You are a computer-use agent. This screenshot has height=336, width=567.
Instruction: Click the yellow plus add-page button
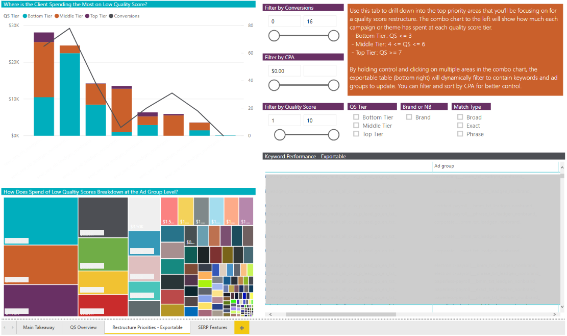click(241, 327)
